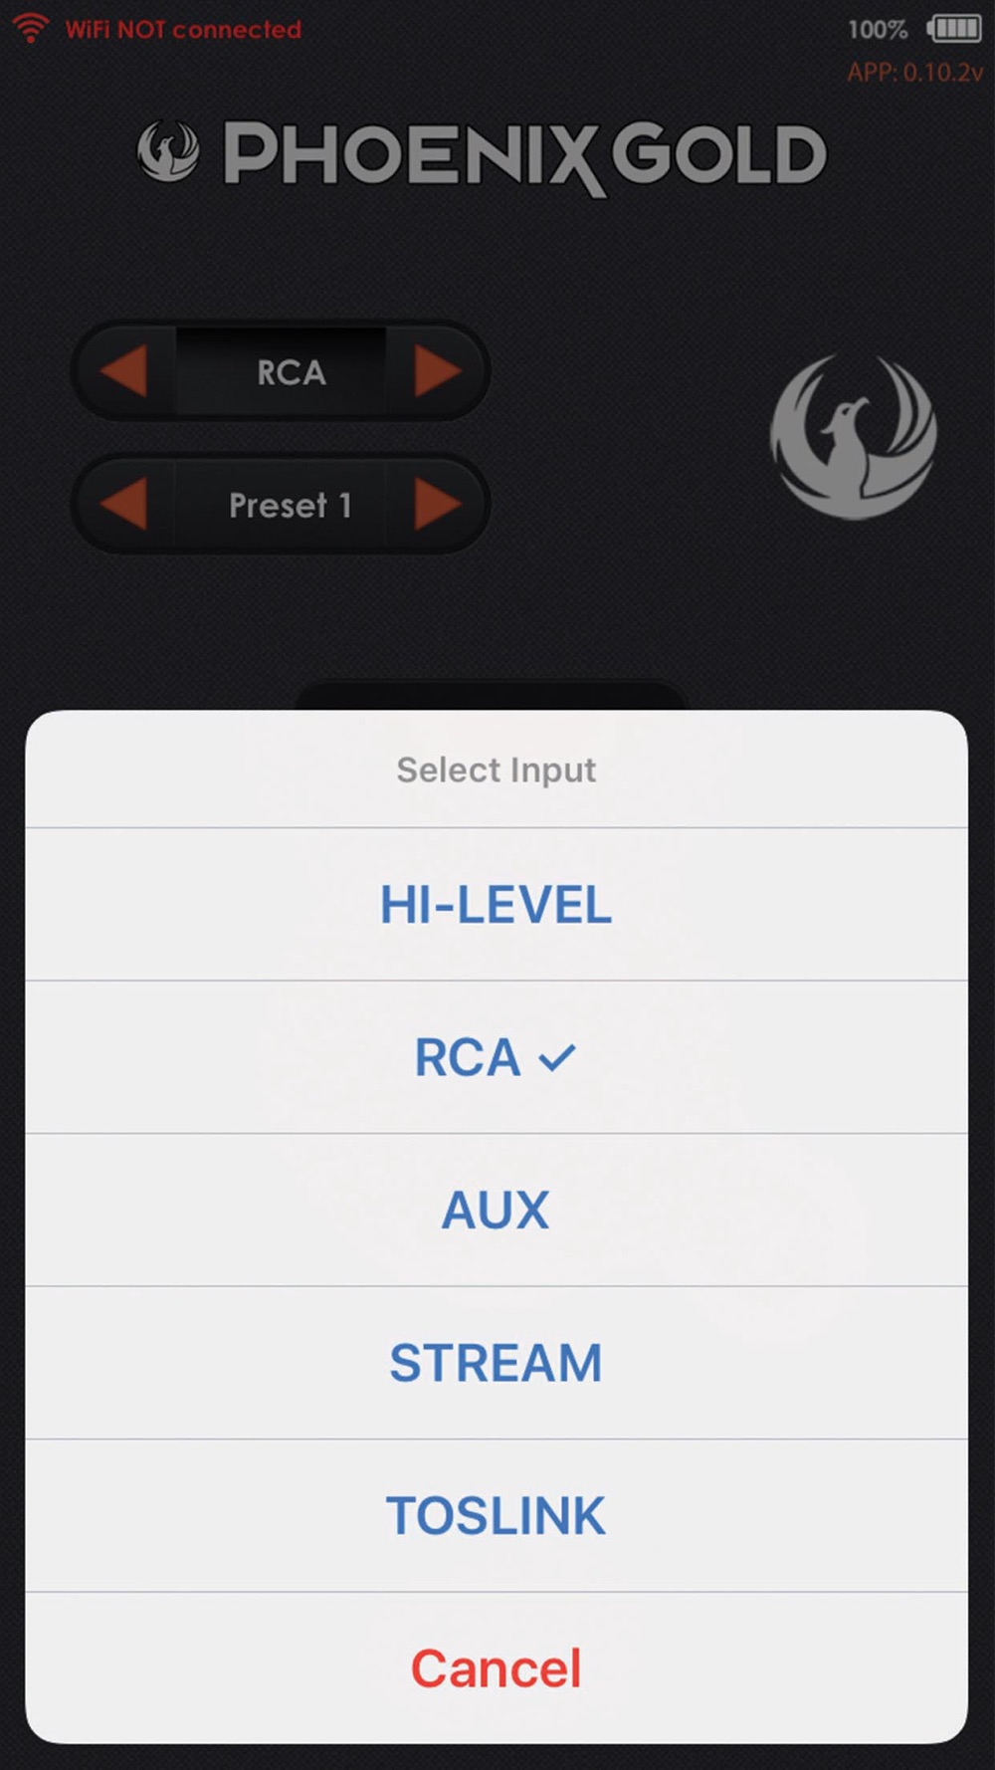The height and width of the screenshot is (1770, 995).
Task: Tap the Phoenix Gold logo text
Action: pyautogui.click(x=525, y=155)
